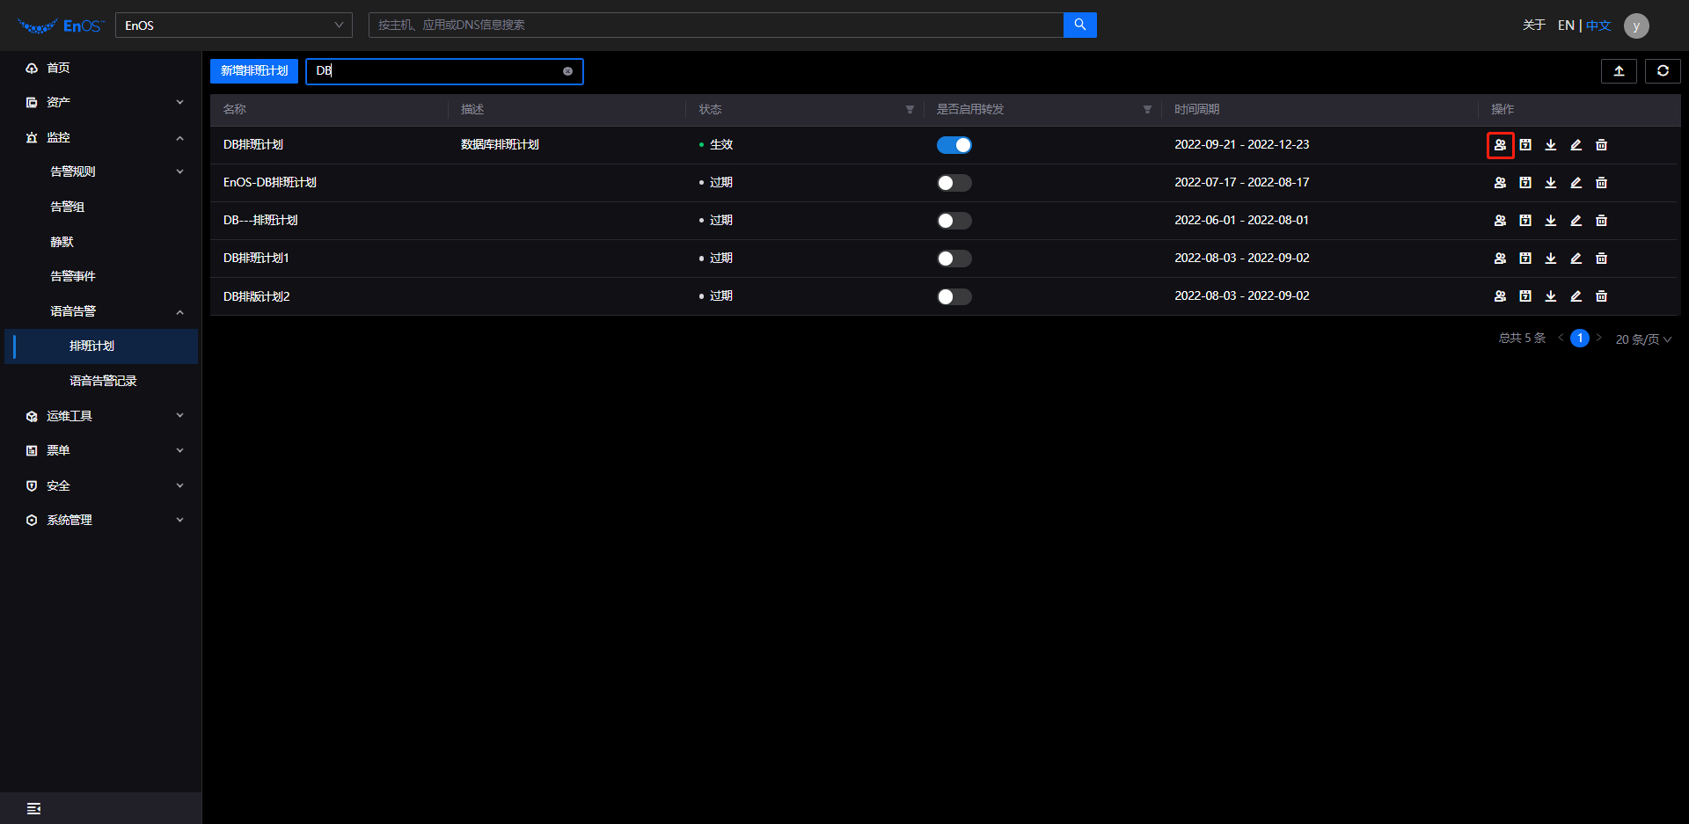Open personnel icon for DB排班计划1 row
This screenshot has width=1689, height=824.
1500,259
